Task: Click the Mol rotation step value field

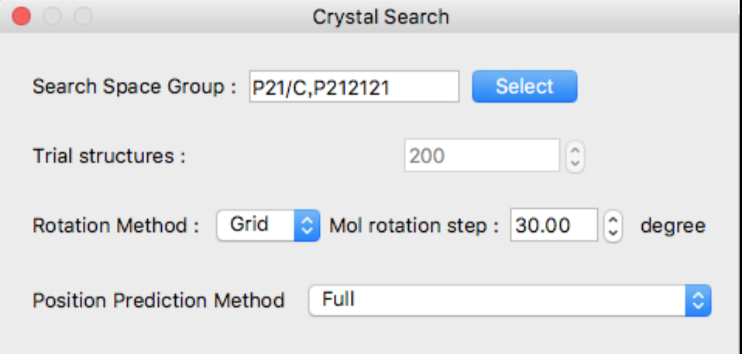Action: coord(554,225)
